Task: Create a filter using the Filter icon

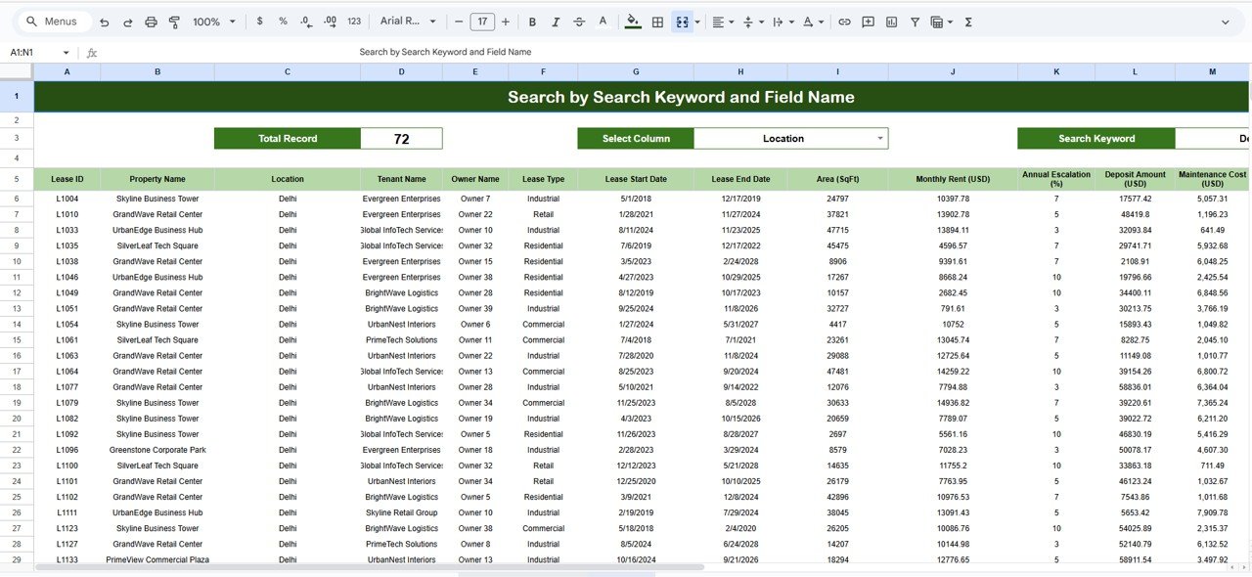Action: tap(915, 21)
